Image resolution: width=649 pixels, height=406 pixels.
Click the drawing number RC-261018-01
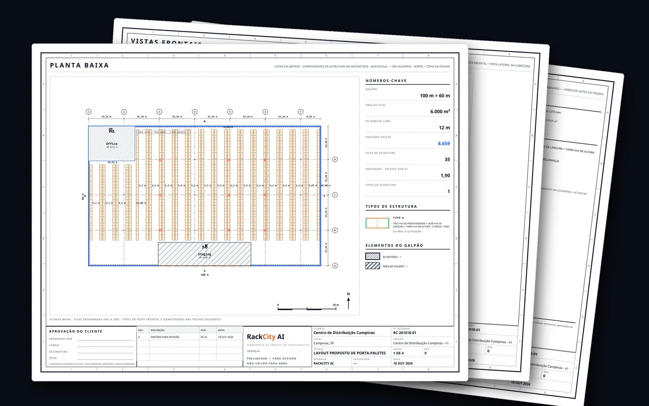404,333
